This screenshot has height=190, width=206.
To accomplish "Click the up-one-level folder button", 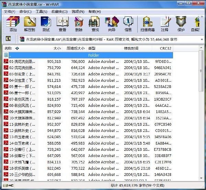I will click(x=8, y=39).
